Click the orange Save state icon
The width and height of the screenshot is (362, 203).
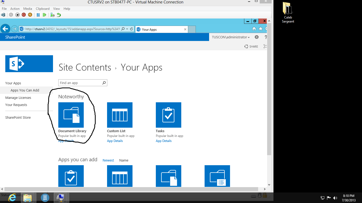pos(30,15)
